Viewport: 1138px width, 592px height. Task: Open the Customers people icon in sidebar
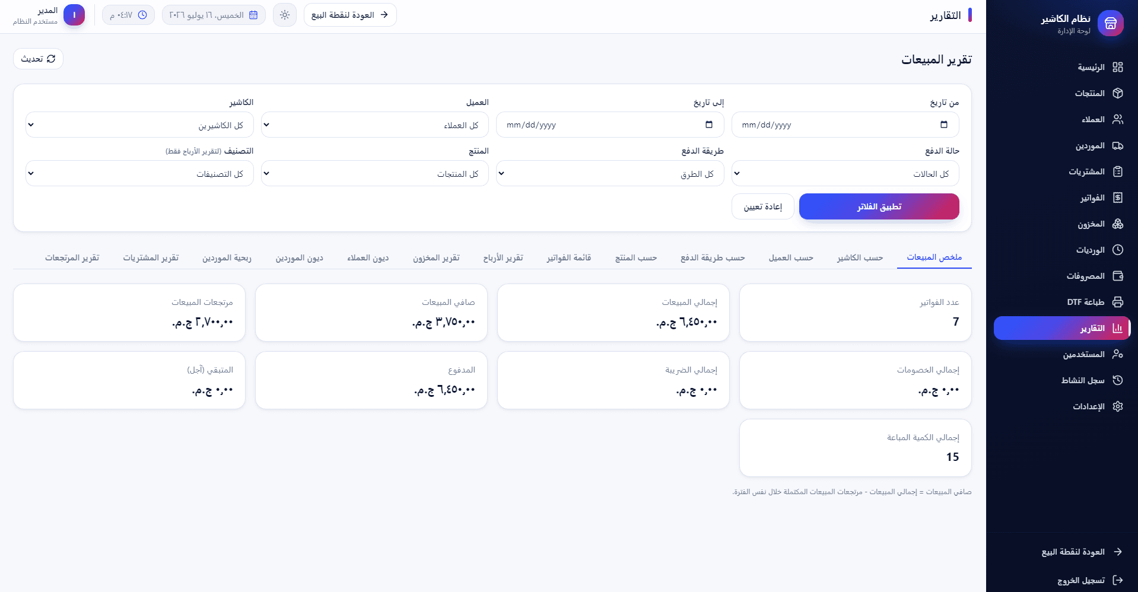tap(1118, 119)
